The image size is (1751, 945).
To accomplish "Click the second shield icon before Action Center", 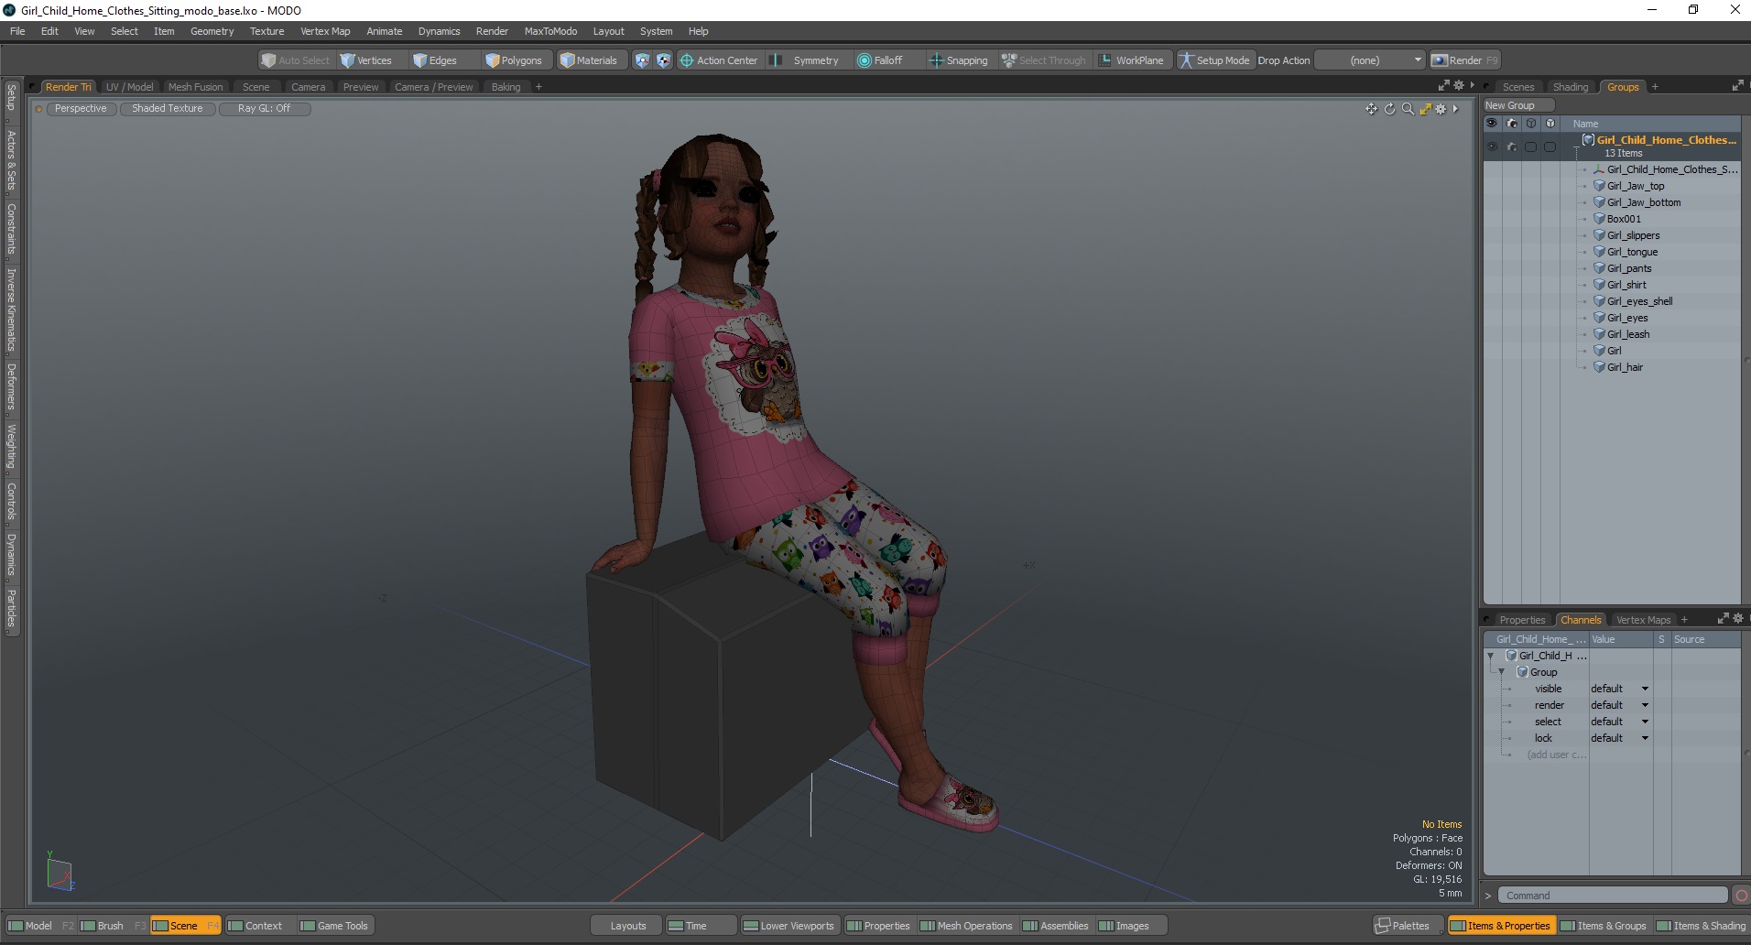I will point(663,60).
